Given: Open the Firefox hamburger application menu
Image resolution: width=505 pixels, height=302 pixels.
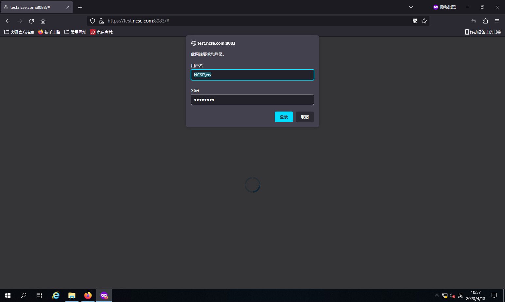Looking at the screenshot, I should [x=497, y=21].
